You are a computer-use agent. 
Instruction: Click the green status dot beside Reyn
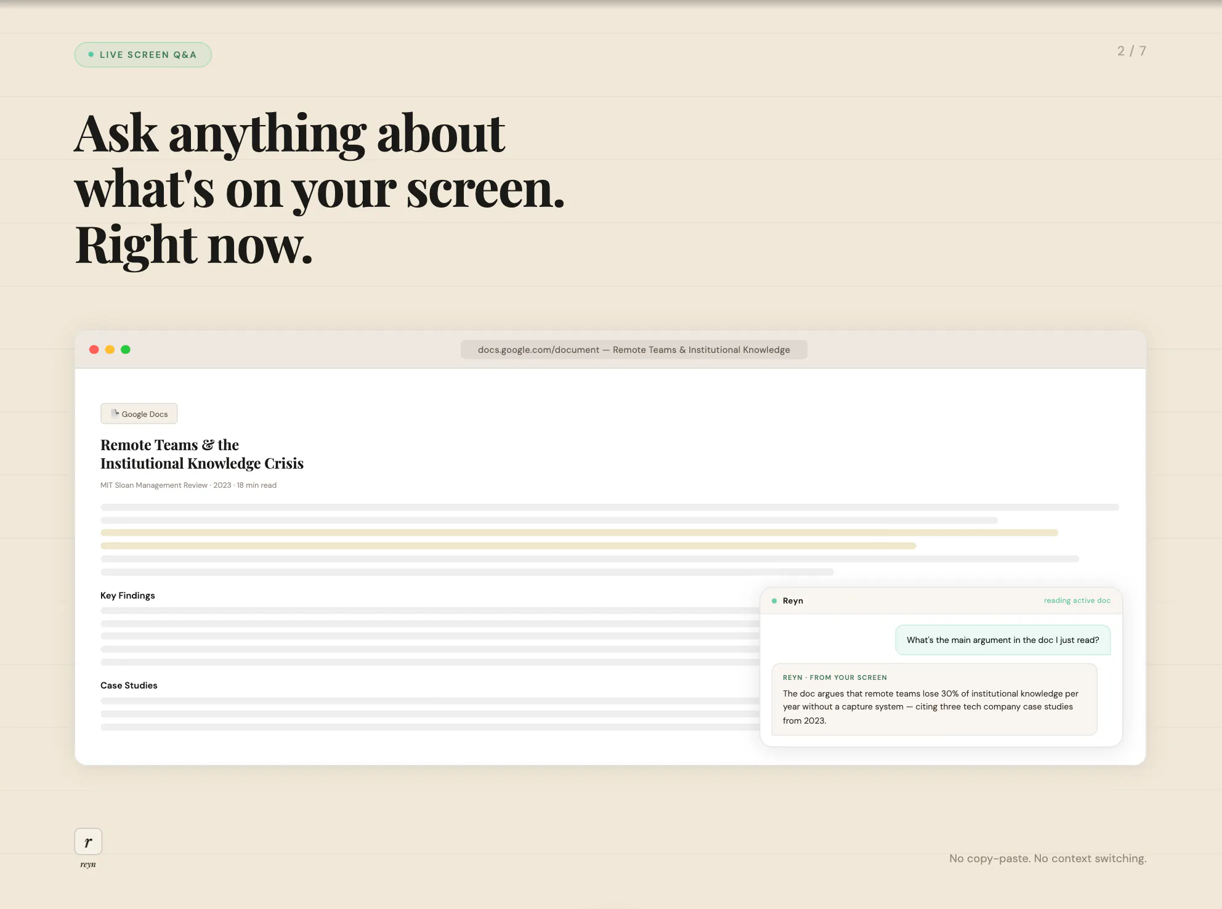pyautogui.click(x=774, y=601)
